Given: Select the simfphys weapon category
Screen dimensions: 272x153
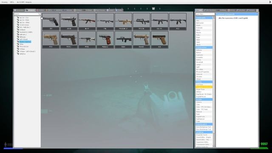Looking at the screenshot, I should coord(23,54).
